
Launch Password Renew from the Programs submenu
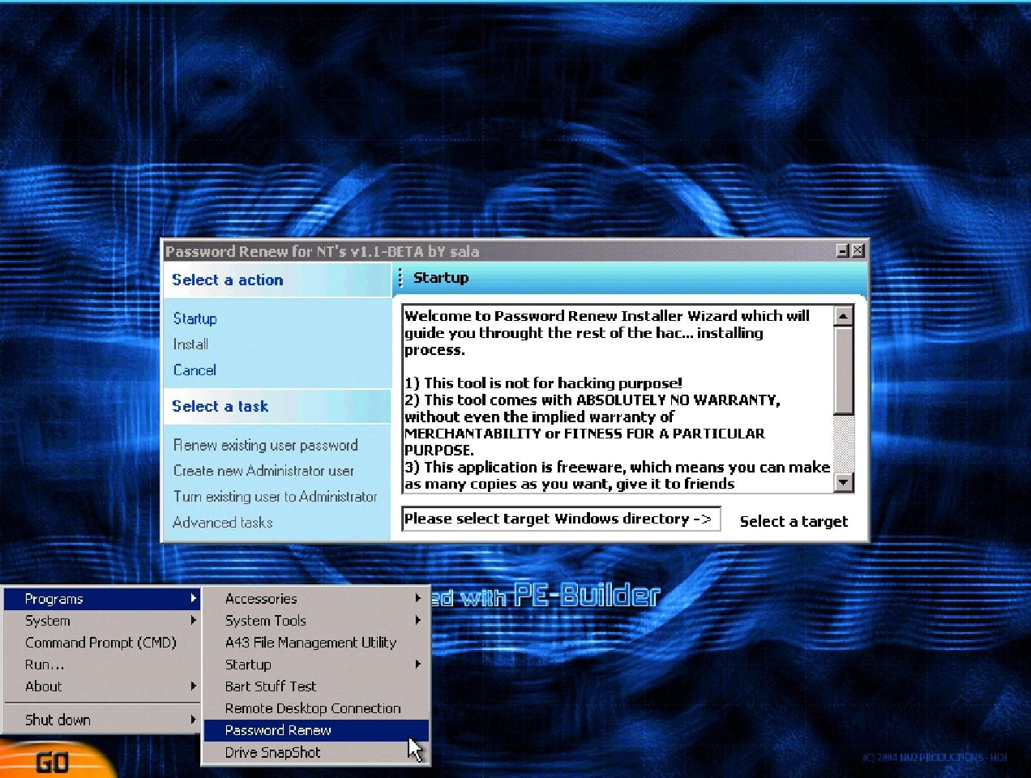point(277,730)
